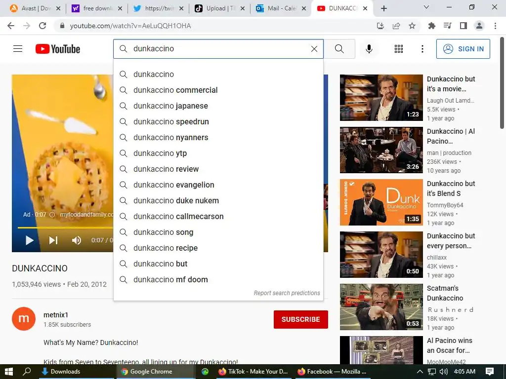Image resolution: width=506 pixels, height=379 pixels.
Task: Open the Windows Start menu
Action: (x=9, y=372)
